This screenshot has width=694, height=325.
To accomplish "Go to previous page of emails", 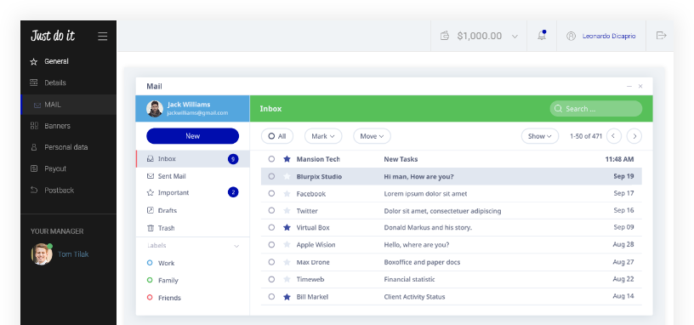I will 613,136.
